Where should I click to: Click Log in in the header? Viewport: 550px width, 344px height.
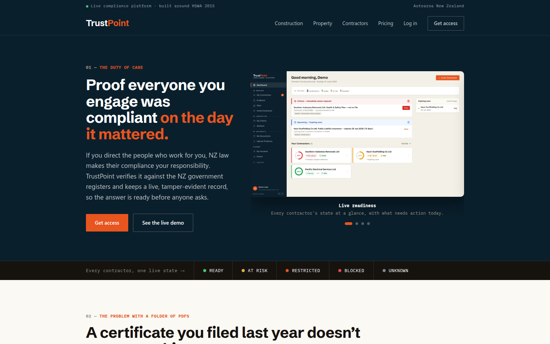coord(410,23)
